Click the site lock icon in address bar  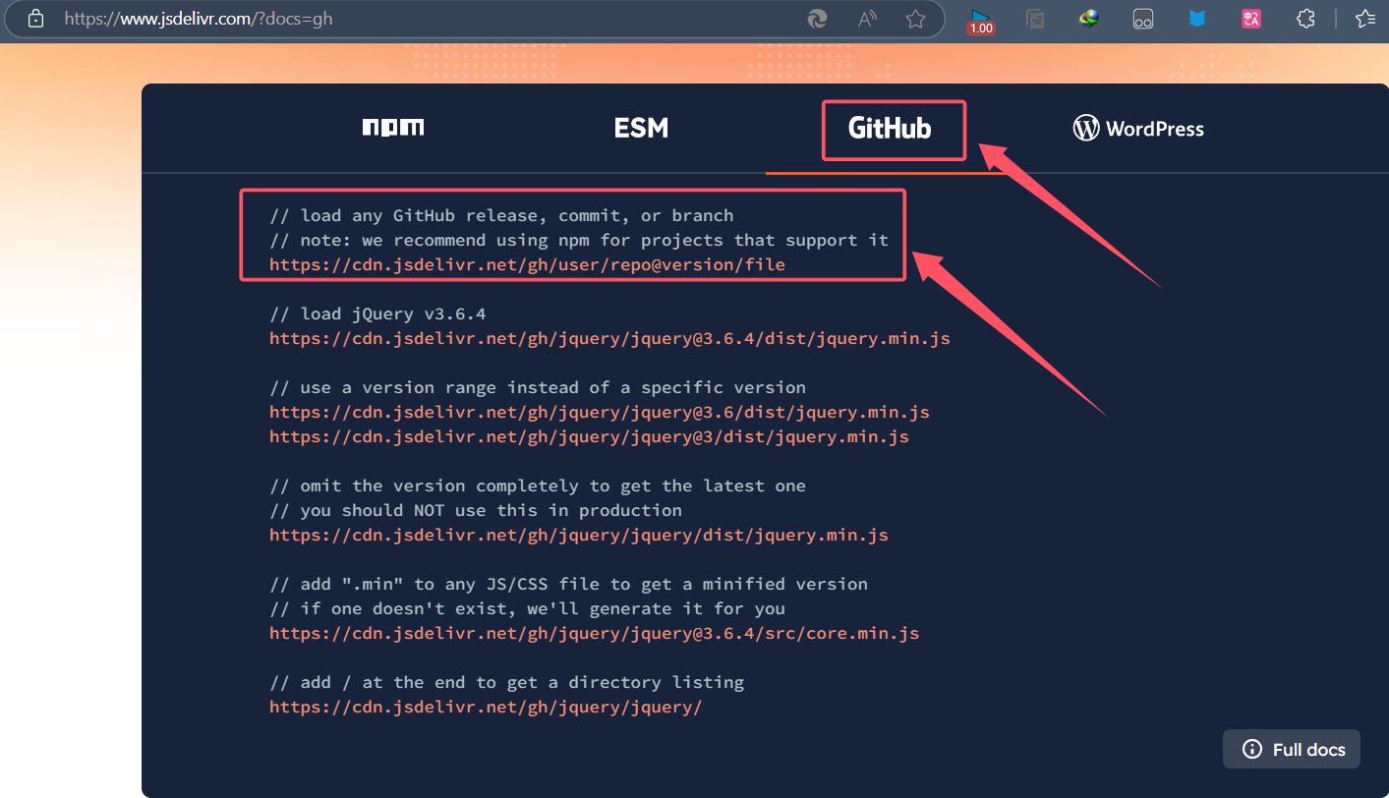pos(36,19)
